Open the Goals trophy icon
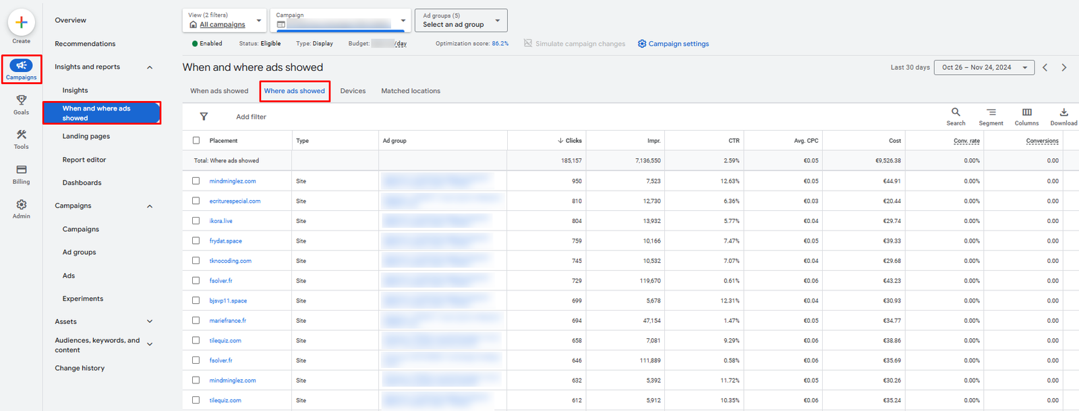Image resolution: width=1079 pixels, height=411 pixels. tap(22, 100)
